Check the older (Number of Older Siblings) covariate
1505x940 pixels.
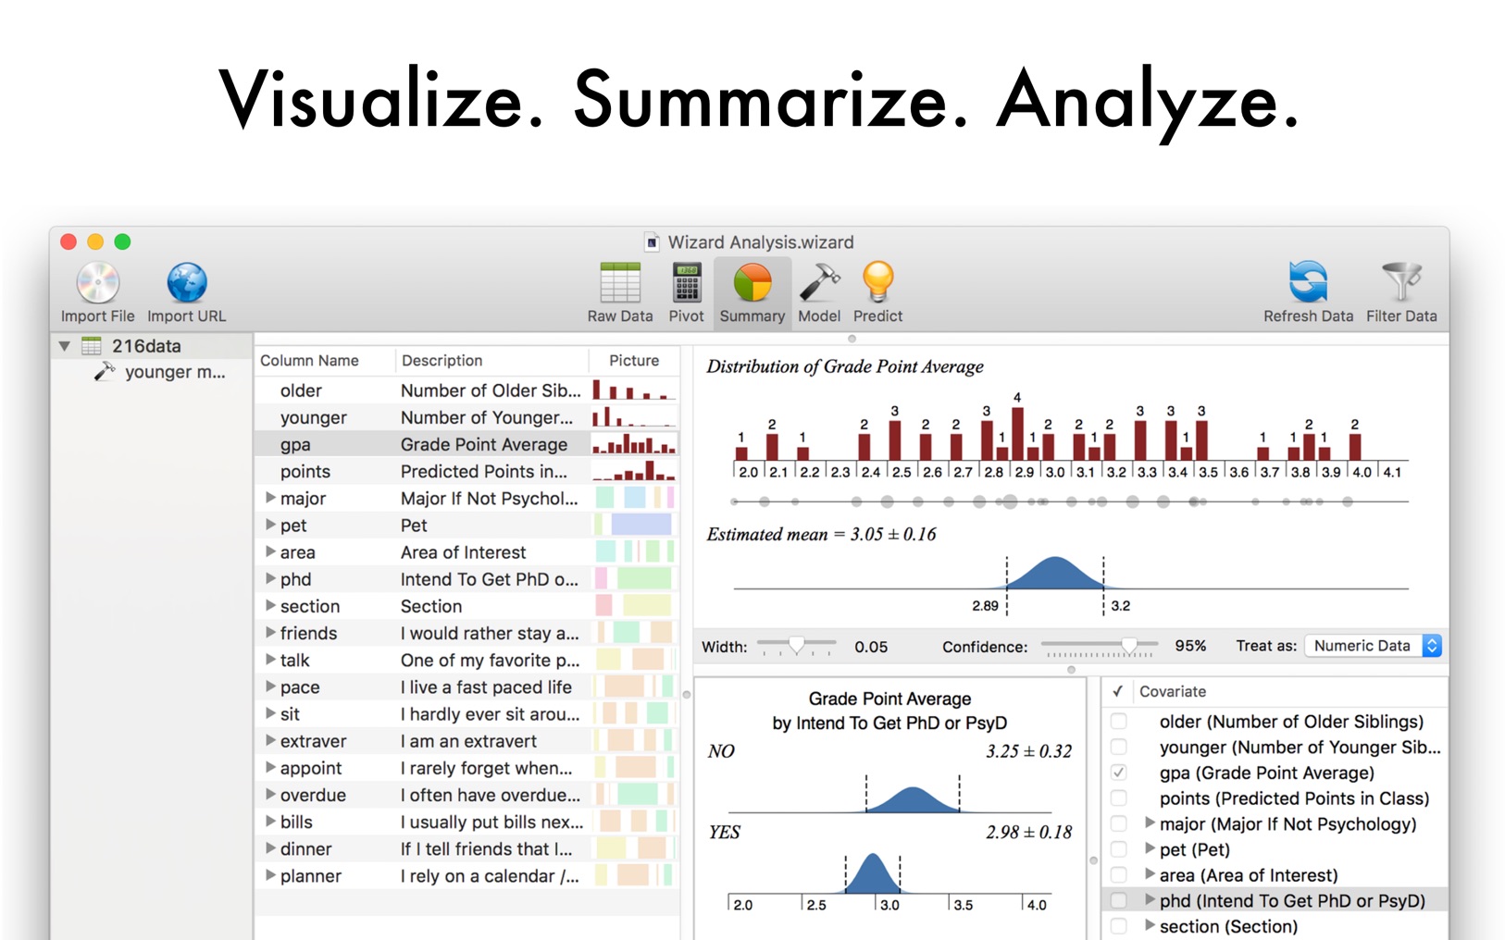1118,721
